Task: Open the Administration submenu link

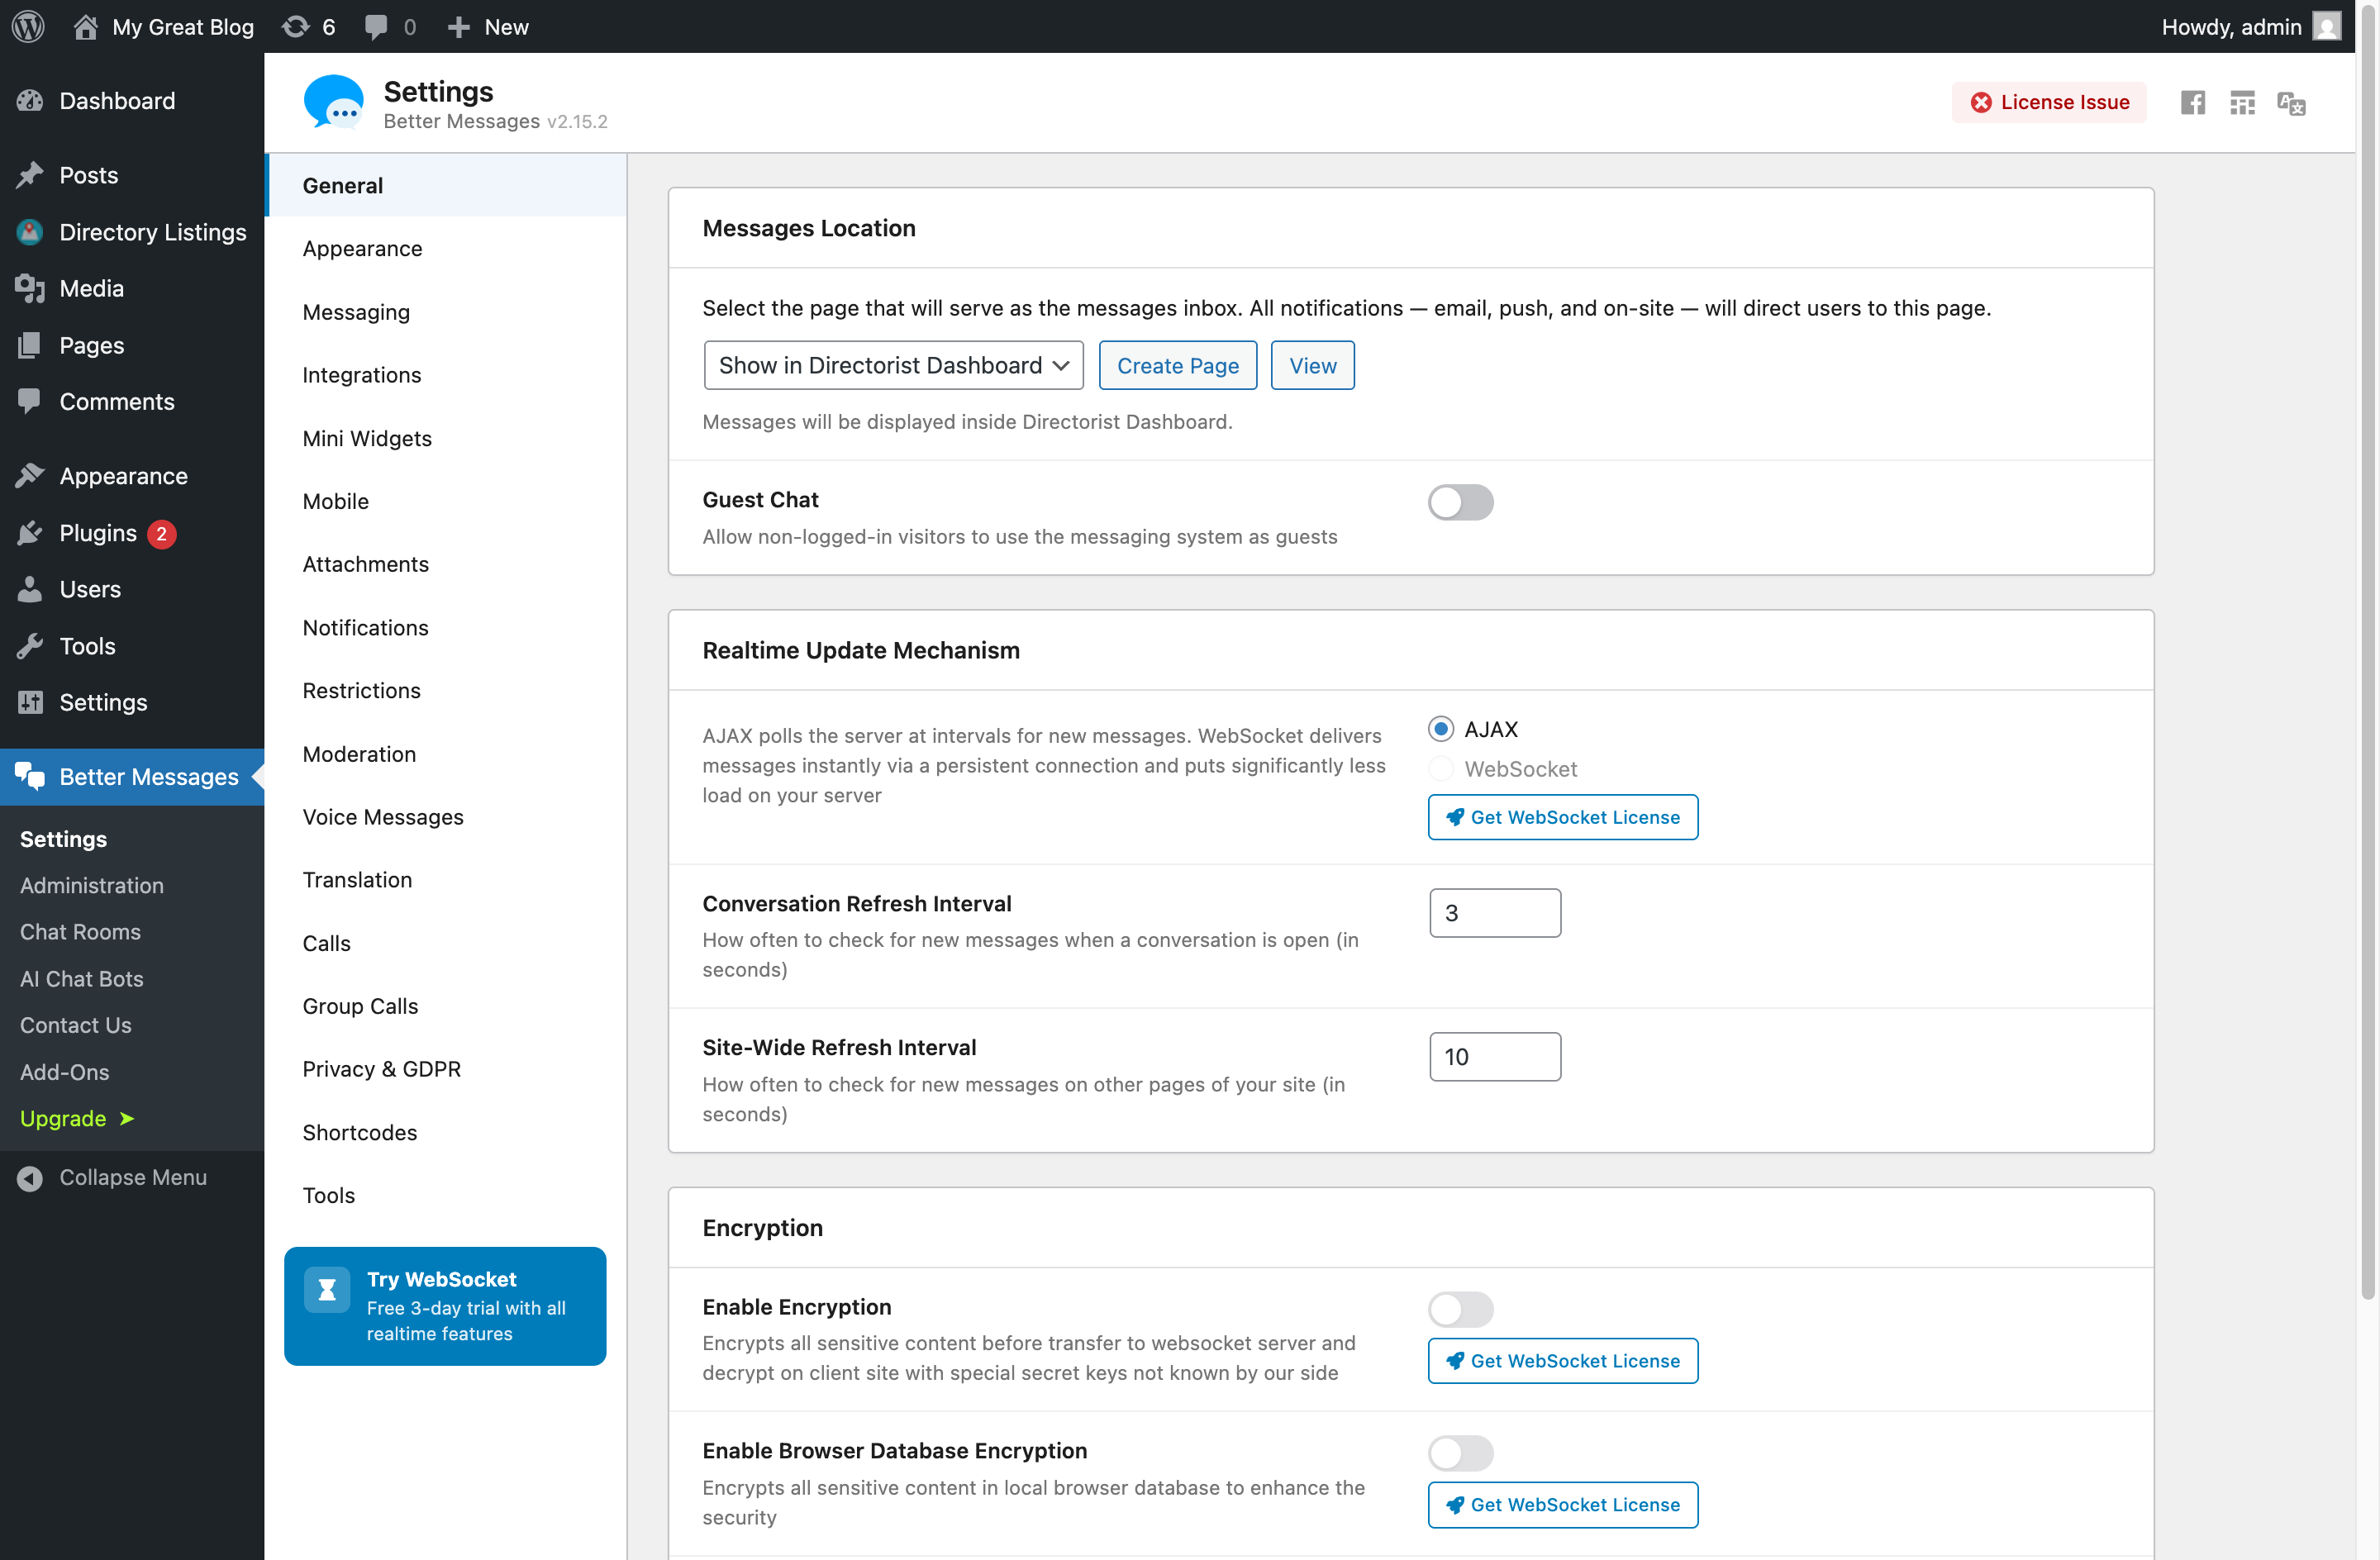Action: pos(92,885)
